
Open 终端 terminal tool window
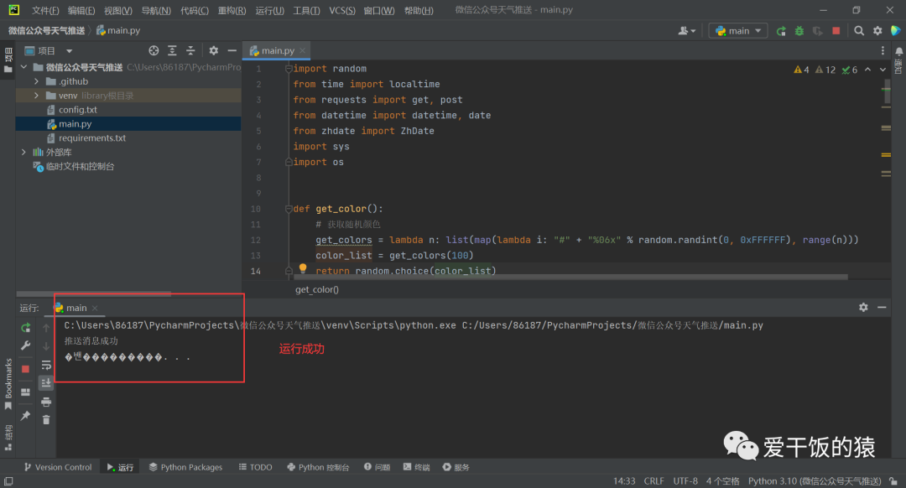click(417, 467)
